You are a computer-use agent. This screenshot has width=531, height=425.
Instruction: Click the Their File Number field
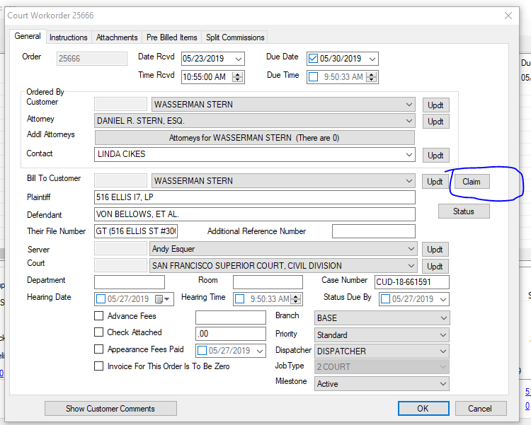point(136,231)
